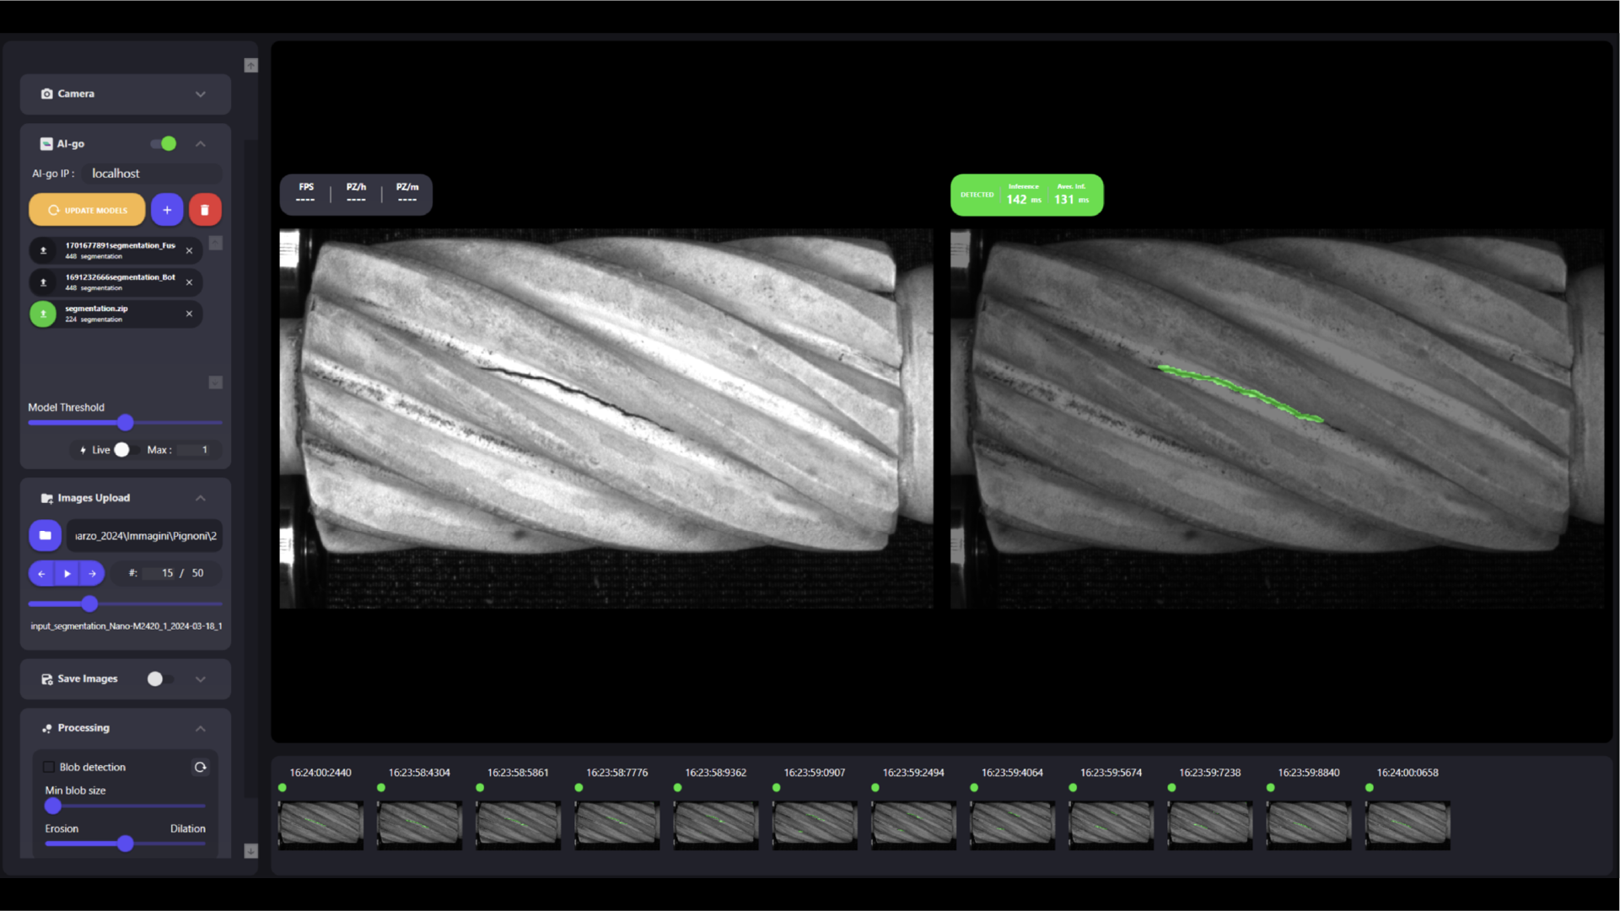Go to previous image with left arrow
Screen dimensions: 1620x911
pos(41,573)
